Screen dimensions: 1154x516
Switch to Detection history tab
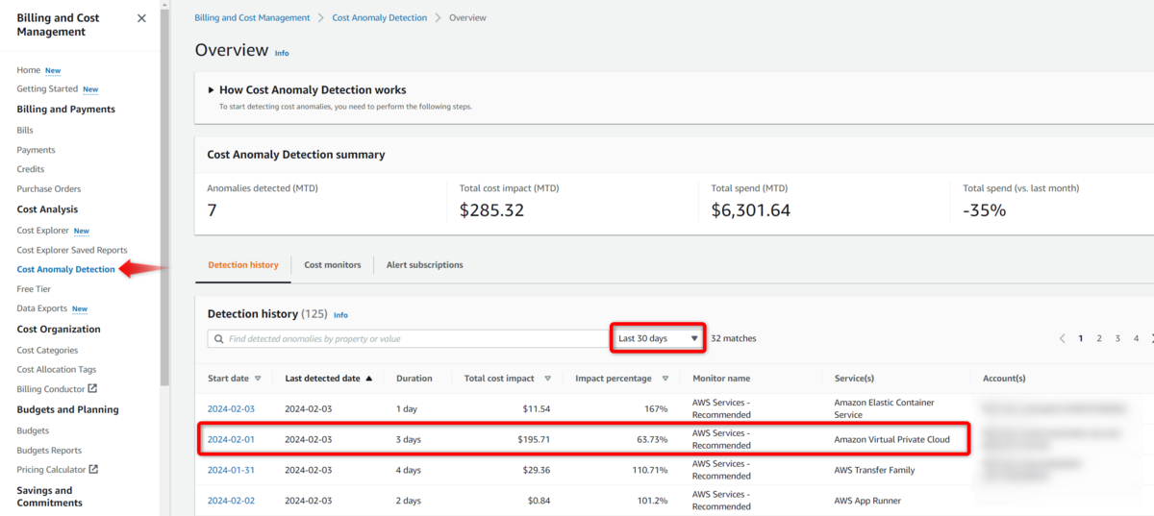click(243, 265)
